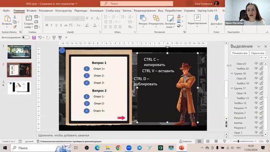Viewport: 270px width, 152px height.
Task: Open the file name save location dropdown
Action: click(76, 4)
